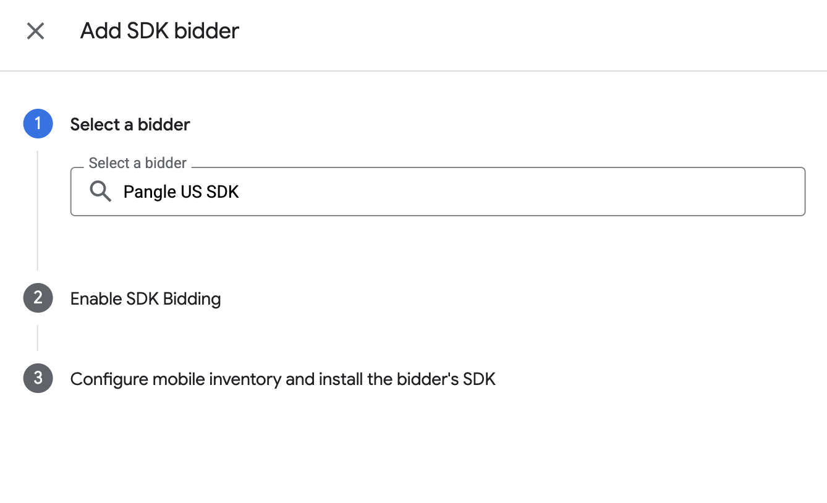
Task: Click the small floating "Select a bidder" field label
Action: (x=138, y=163)
